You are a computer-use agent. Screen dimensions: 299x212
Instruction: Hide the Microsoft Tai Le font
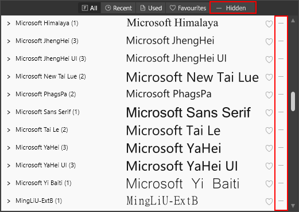[x=281, y=129]
